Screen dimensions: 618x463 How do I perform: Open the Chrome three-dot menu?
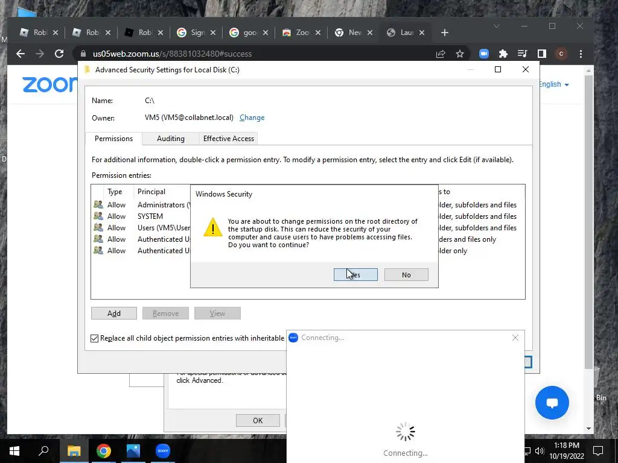[581, 54]
